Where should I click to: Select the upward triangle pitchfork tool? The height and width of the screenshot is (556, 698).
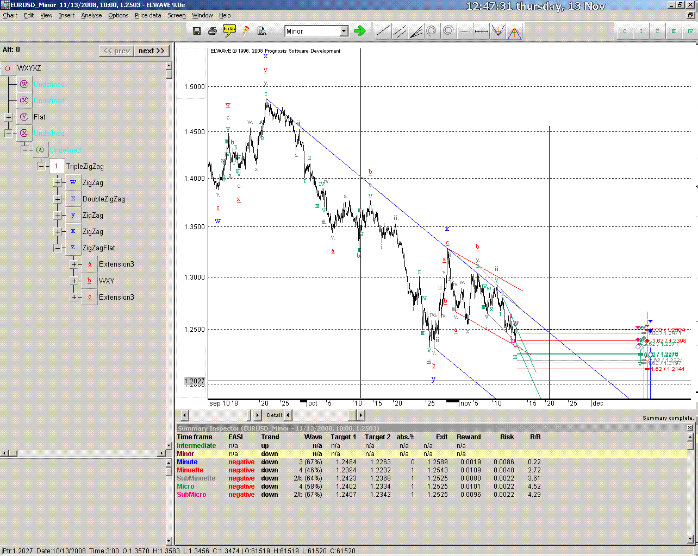(x=514, y=31)
